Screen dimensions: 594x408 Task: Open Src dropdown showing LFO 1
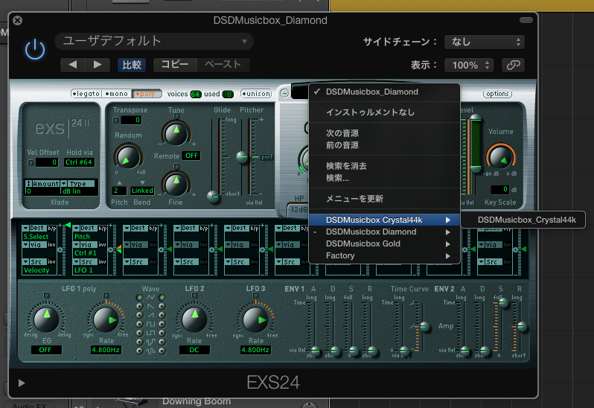[x=86, y=262]
